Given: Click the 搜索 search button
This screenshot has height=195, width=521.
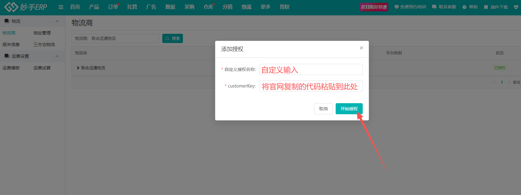Looking at the screenshot, I should click(x=172, y=38).
